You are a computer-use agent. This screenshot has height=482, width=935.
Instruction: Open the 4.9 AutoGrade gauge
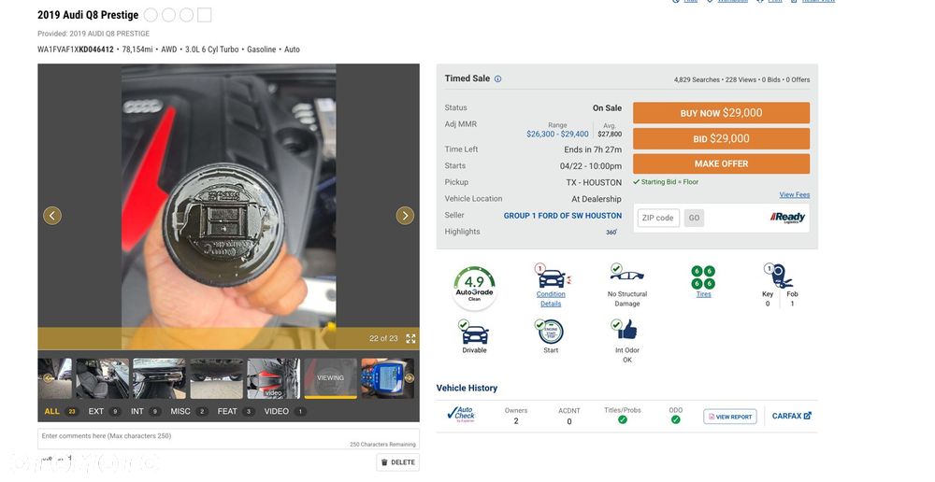[475, 288]
